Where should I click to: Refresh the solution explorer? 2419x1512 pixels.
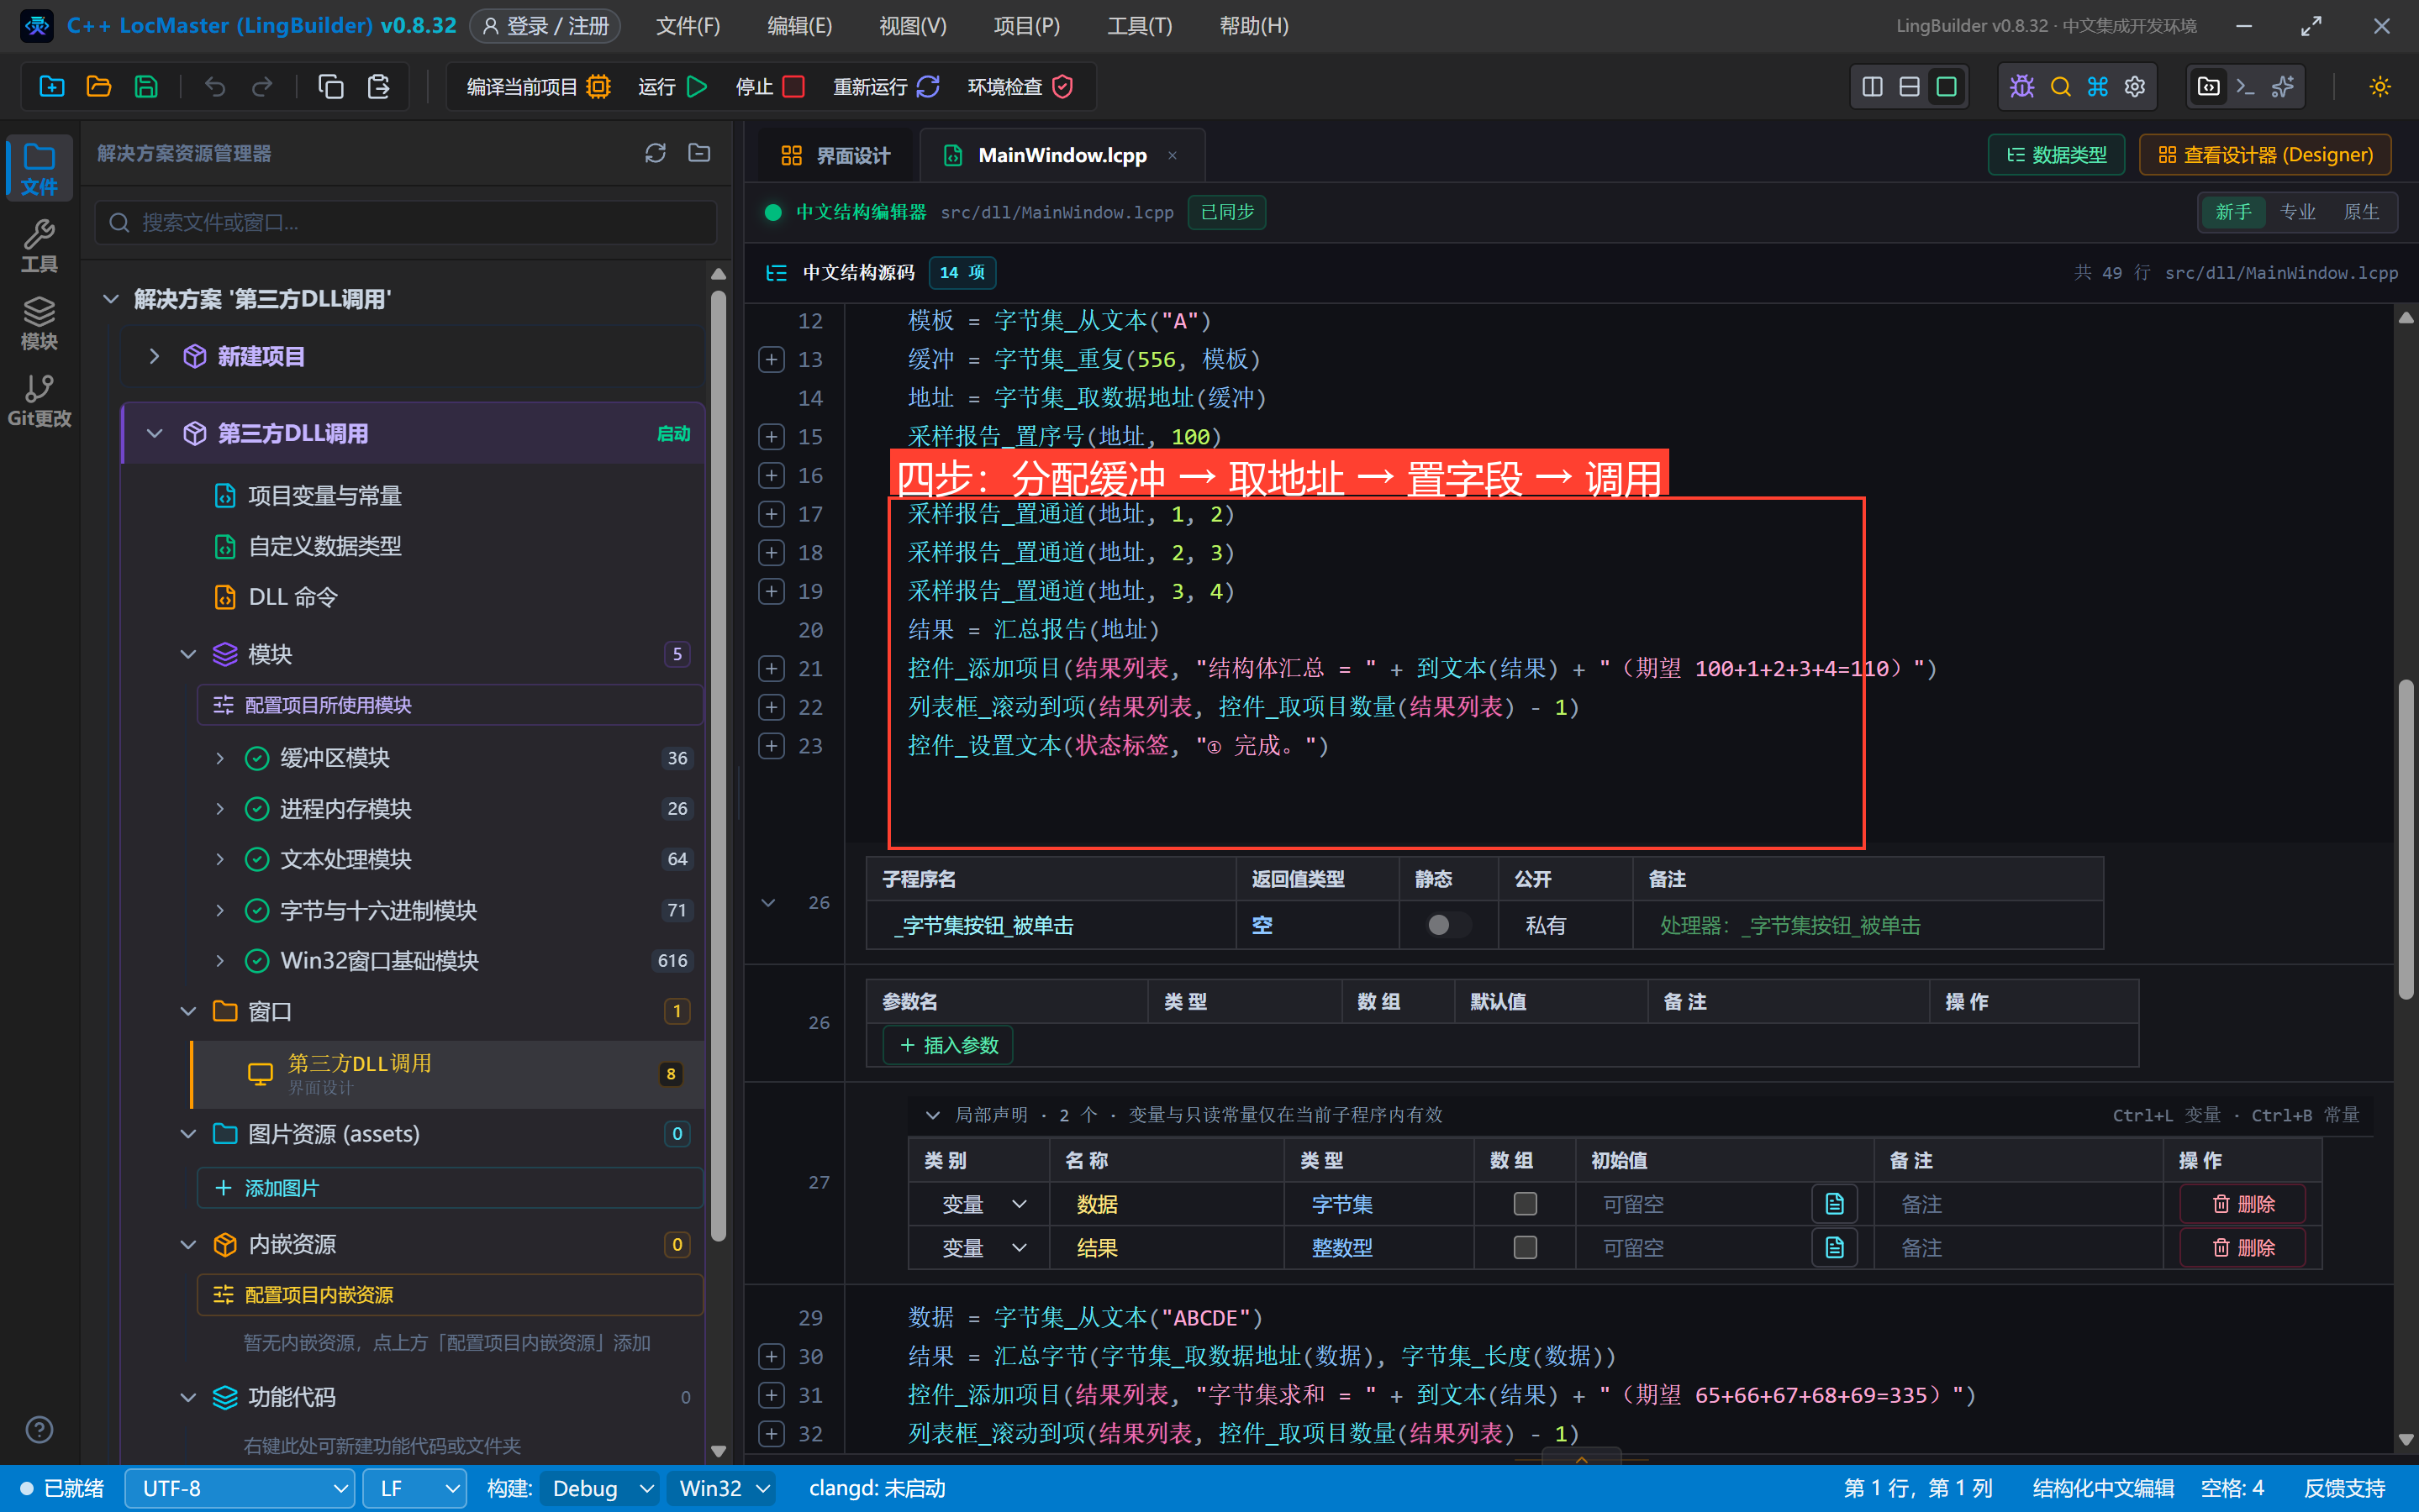(656, 153)
